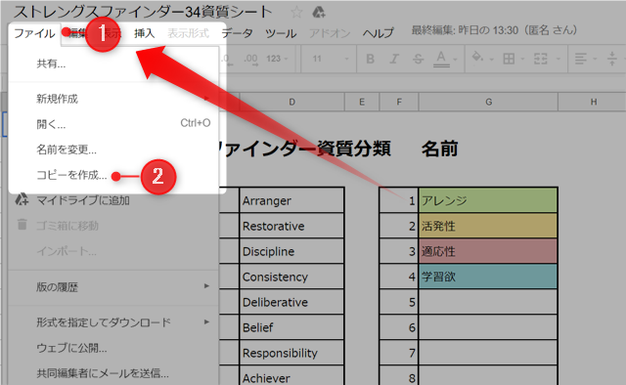
Task: Open the 挿入 menu
Action: (144, 33)
